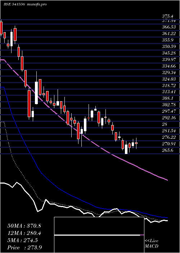180x253 pixels.
Task: Select the 329.34 price axis label
Action: [169, 72]
